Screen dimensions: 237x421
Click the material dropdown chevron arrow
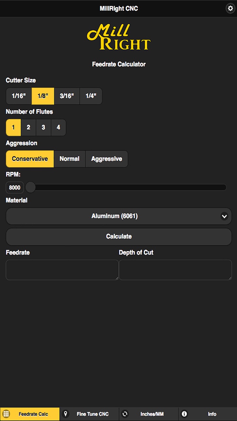tap(224, 216)
